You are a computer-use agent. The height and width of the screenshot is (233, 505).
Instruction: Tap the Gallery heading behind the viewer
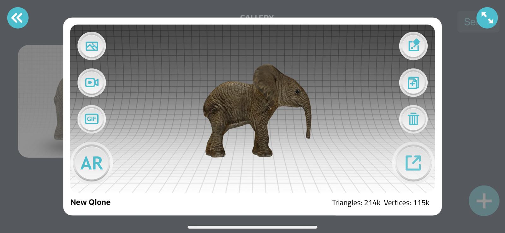click(x=257, y=15)
